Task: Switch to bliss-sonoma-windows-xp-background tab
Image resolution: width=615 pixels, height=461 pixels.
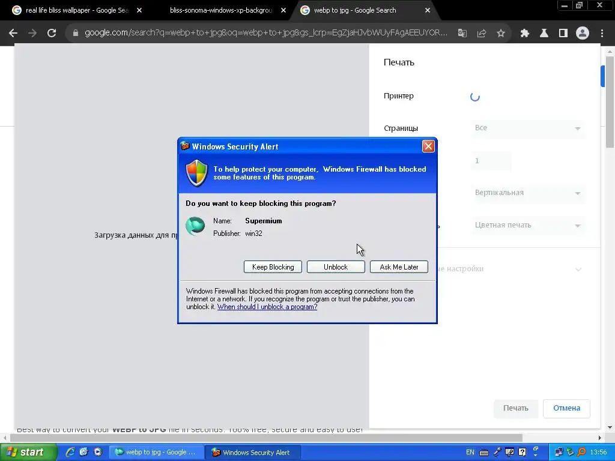Action: coord(221,11)
